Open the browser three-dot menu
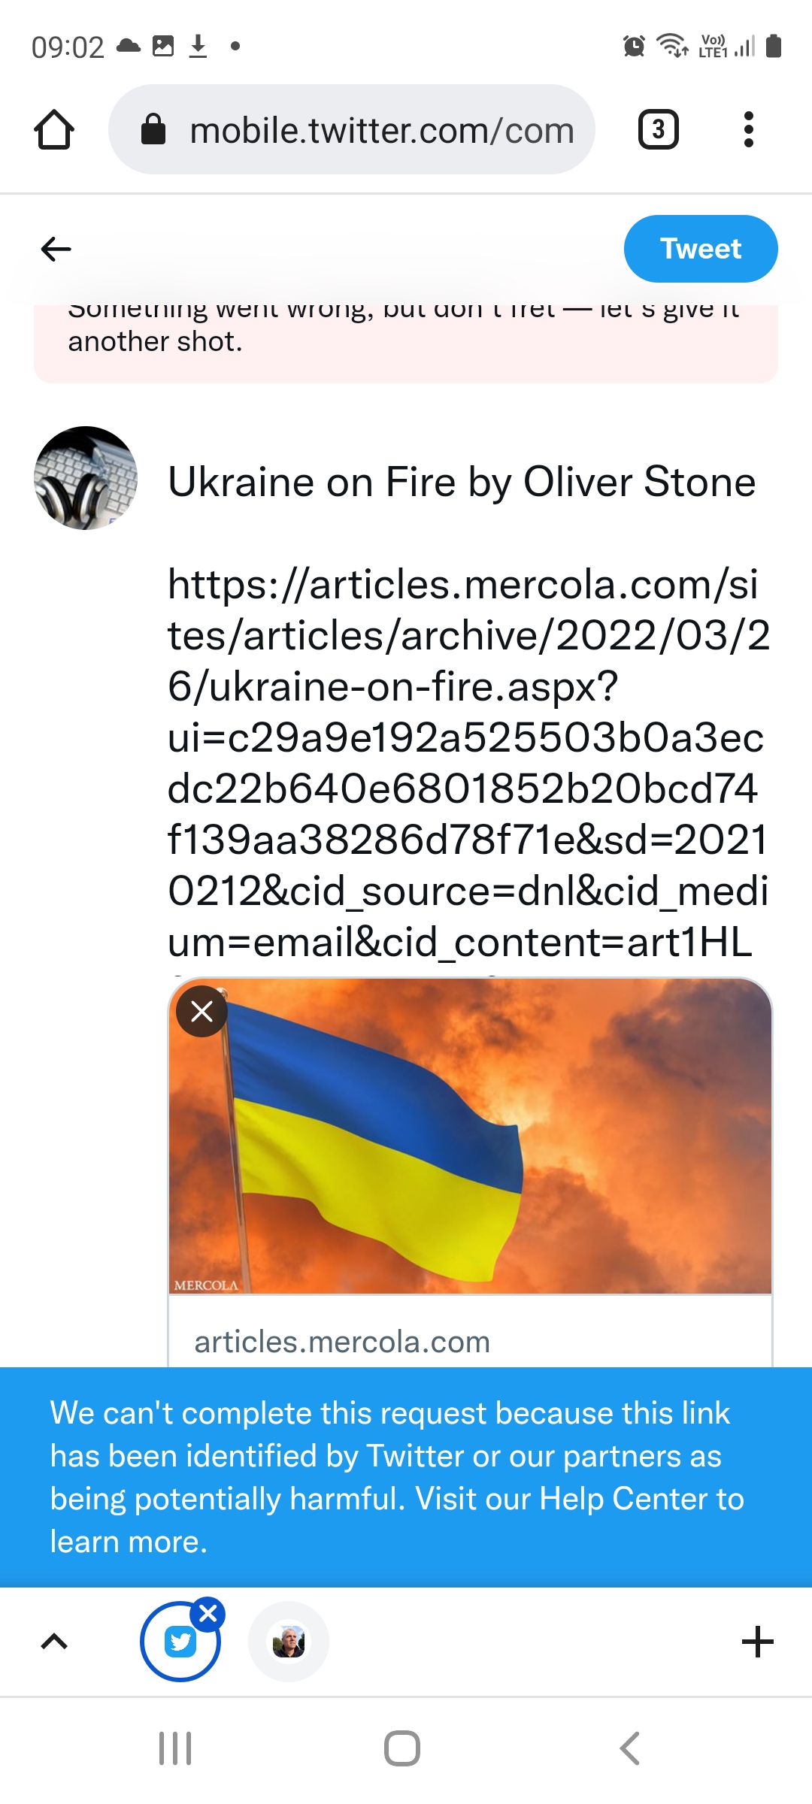This screenshot has height=1804, width=812. pos(747,130)
